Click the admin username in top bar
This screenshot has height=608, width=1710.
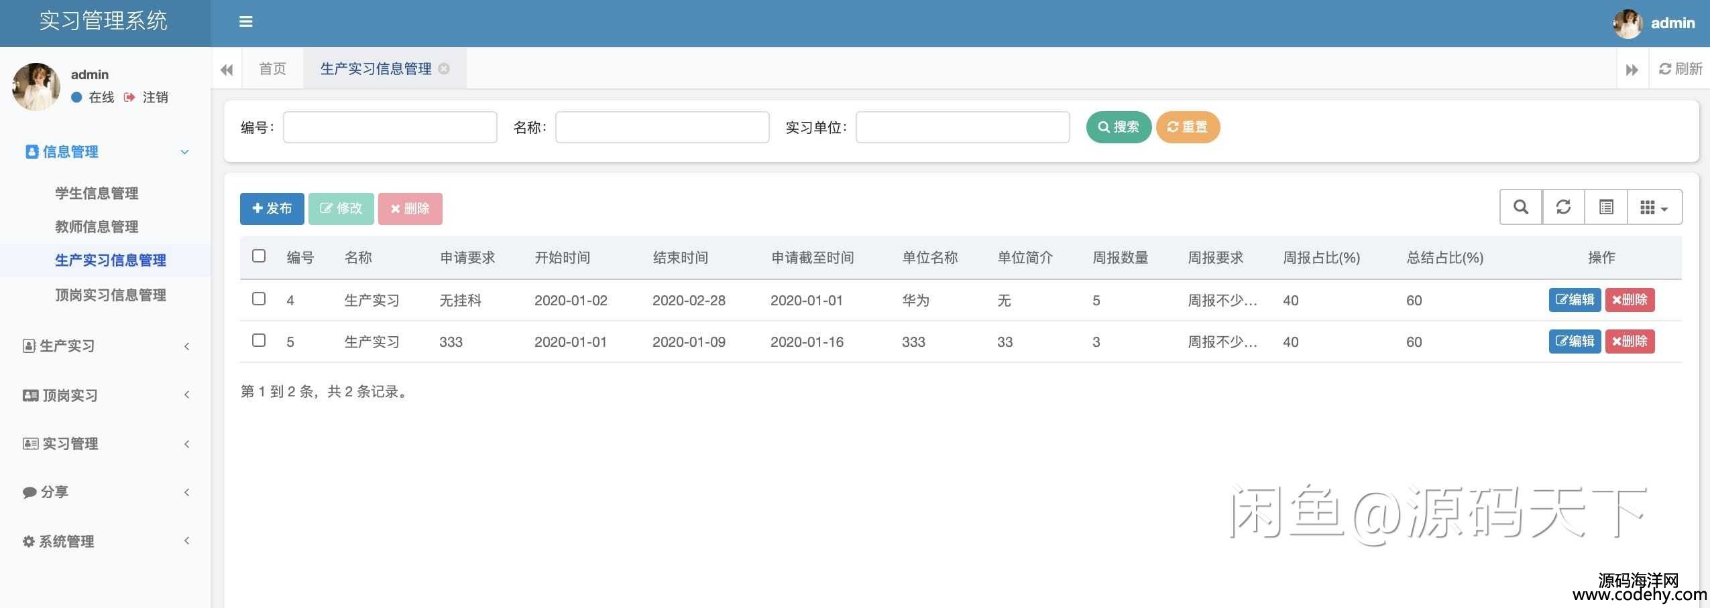point(1672,23)
